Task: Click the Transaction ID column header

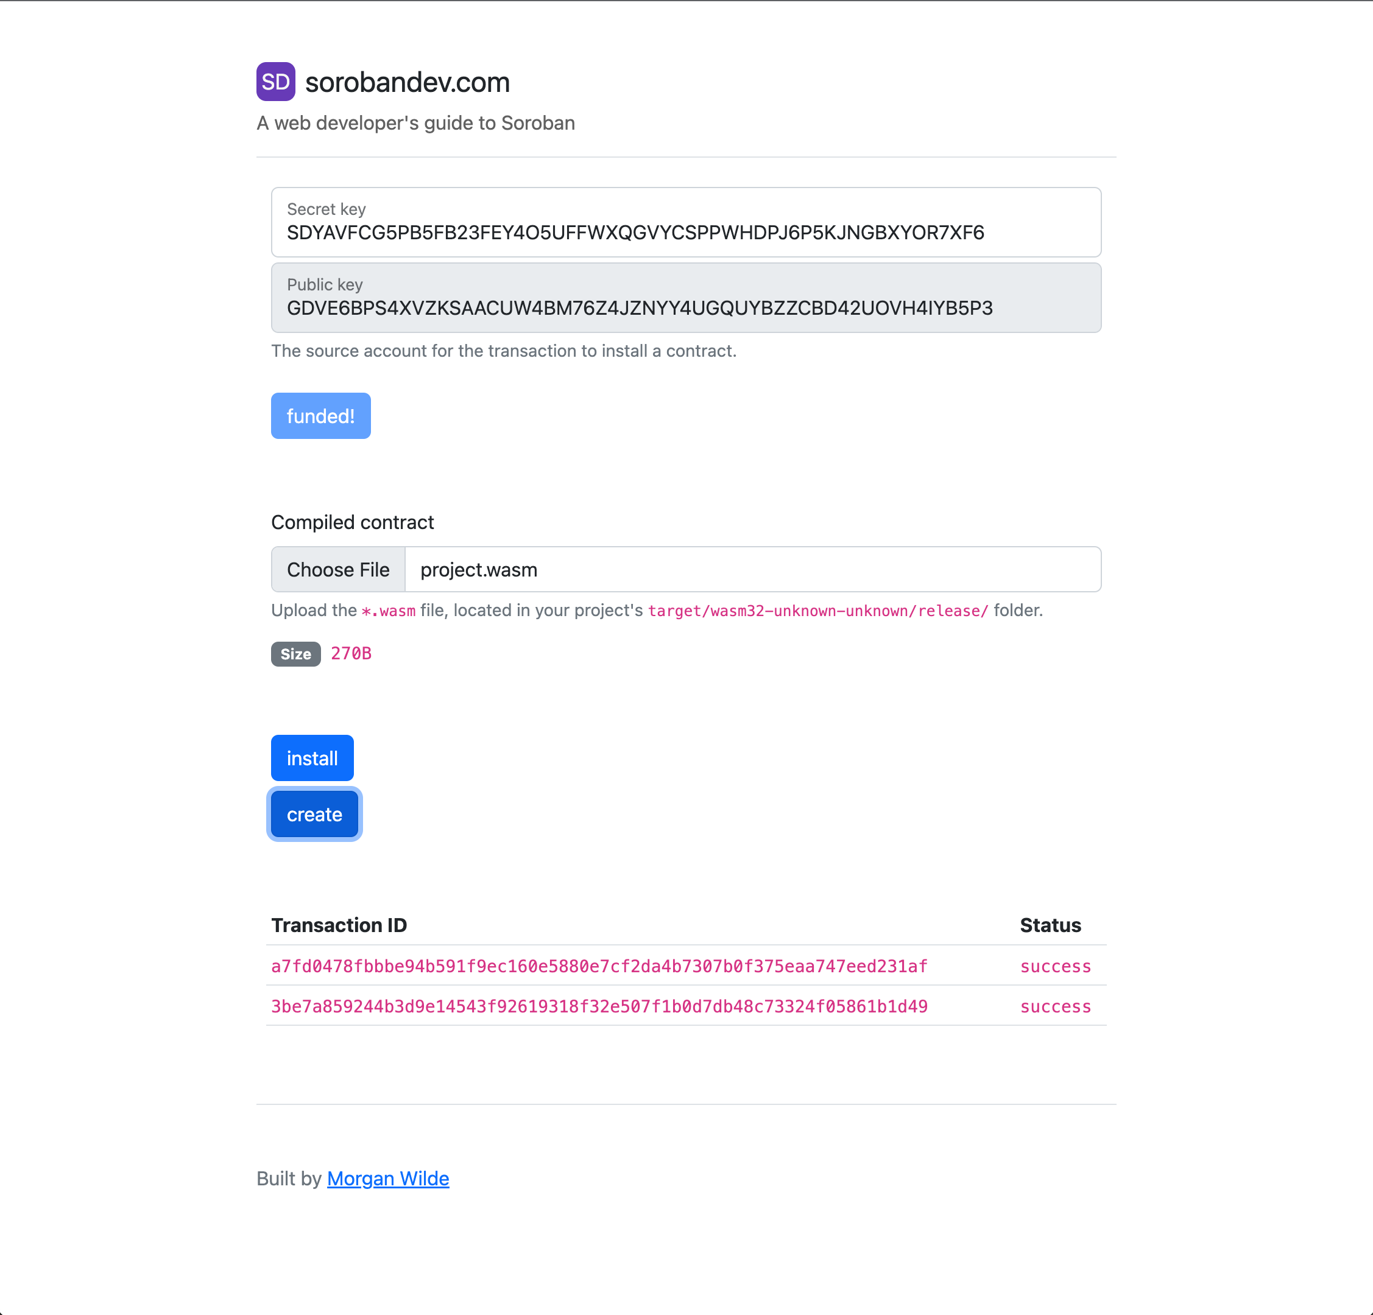Action: tap(338, 924)
